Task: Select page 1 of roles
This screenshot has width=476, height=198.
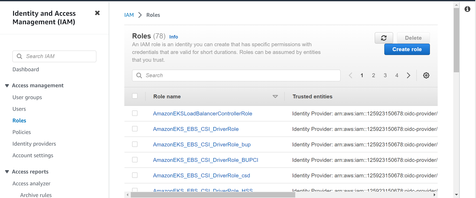Action: [x=362, y=75]
